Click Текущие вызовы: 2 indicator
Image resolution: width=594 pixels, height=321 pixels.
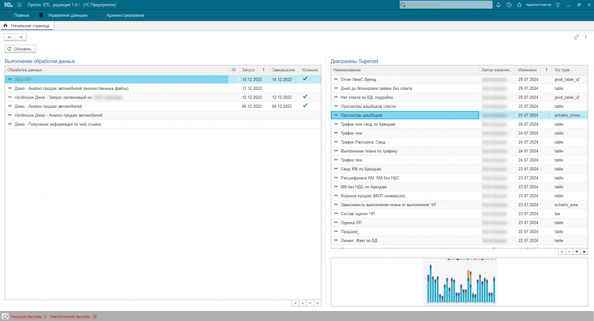(28, 316)
